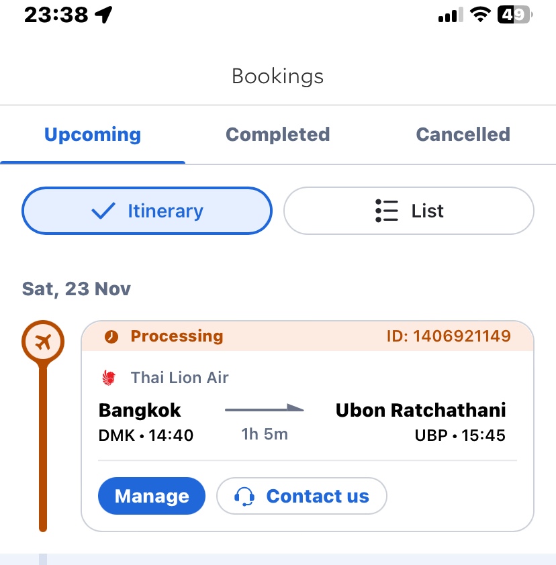Tap the headset icon in Contact us
The image size is (556, 565).
(244, 496)
